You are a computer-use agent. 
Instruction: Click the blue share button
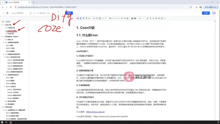(206, 13)
